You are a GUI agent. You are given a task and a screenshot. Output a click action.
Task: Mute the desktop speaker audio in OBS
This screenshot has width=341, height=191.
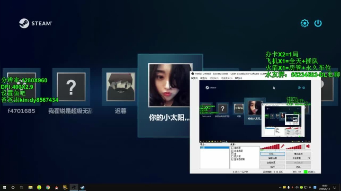click(308, 146)
